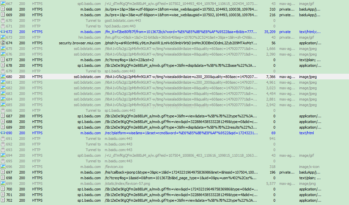The width and height of the screenshot is (349, 205).
Task: Select session number 681
Action: tap(9, 82)
